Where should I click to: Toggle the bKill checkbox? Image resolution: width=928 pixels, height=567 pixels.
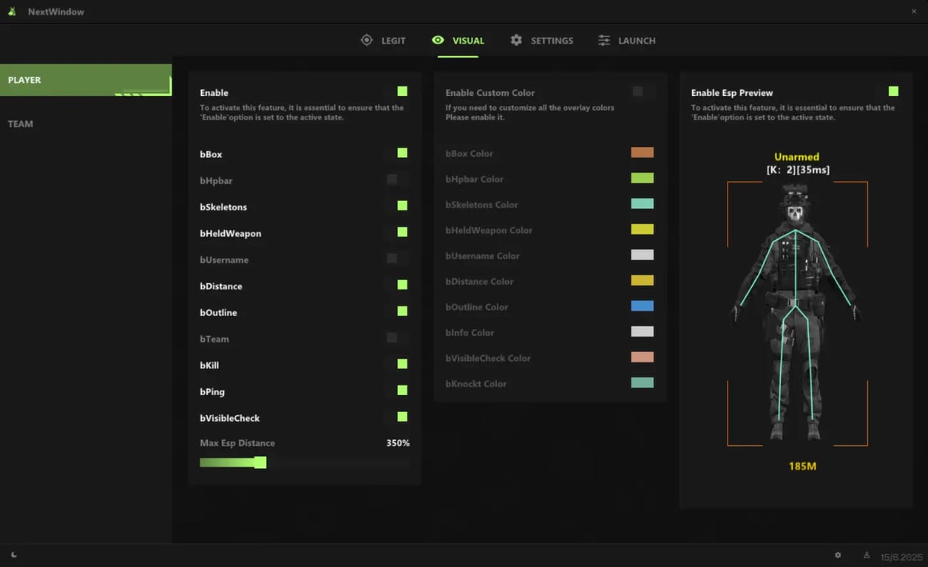(402, 364)
